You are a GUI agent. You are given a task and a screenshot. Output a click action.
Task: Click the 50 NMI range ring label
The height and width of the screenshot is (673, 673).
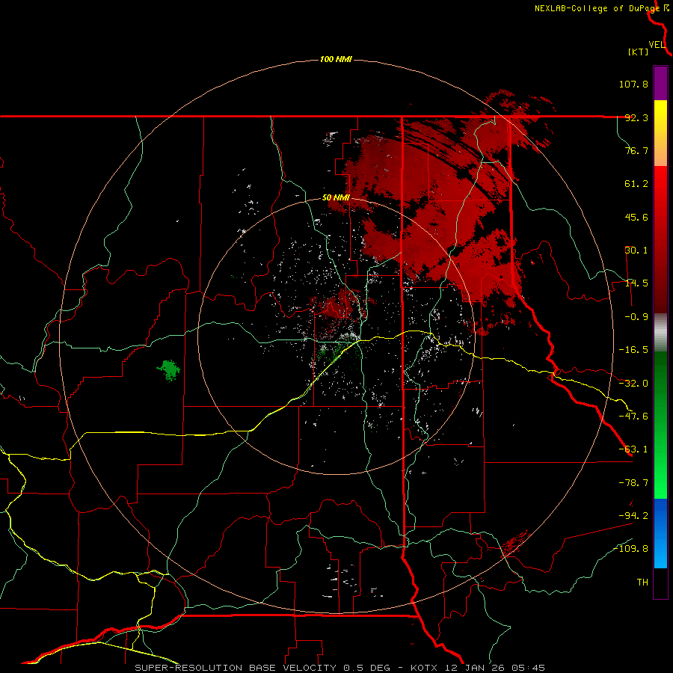coord(336,198)
